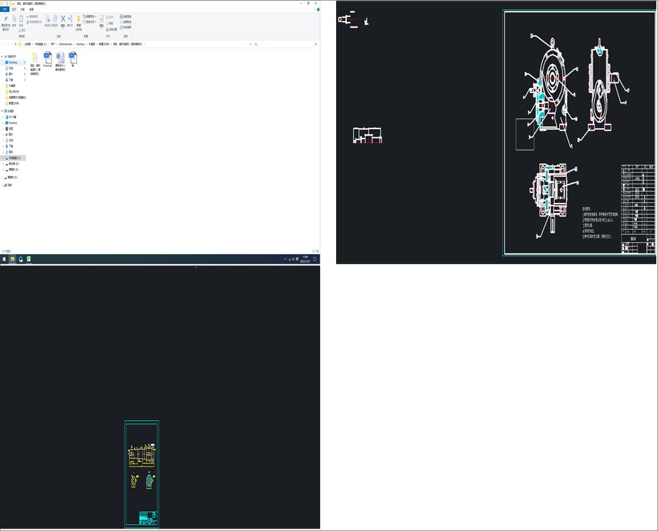Image resolution: width=658 pixels, height=531 pixels.
Task: Collapse the Quick access tree node
Action: (2, 56)
